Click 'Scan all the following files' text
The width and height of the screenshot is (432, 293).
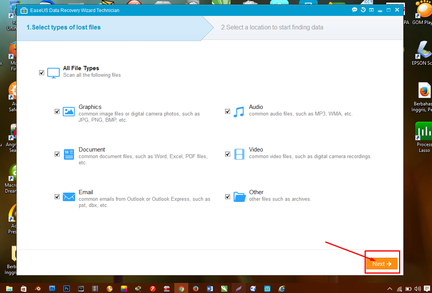click(x=92, y=75)
